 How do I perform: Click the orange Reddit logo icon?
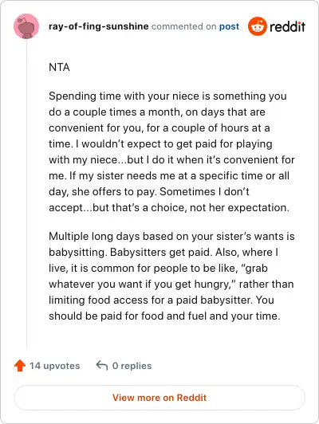pos(258,26)
